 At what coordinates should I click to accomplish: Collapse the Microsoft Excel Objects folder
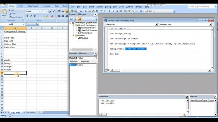coord(73,25)
